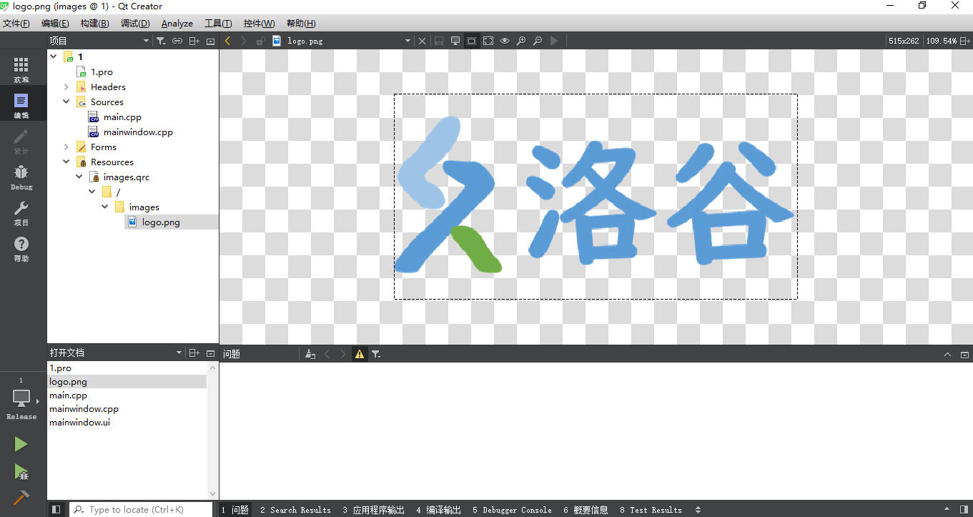Open 编辑(E) menu
This screenshot has height=517, width=973.
[x=55, y=24]
